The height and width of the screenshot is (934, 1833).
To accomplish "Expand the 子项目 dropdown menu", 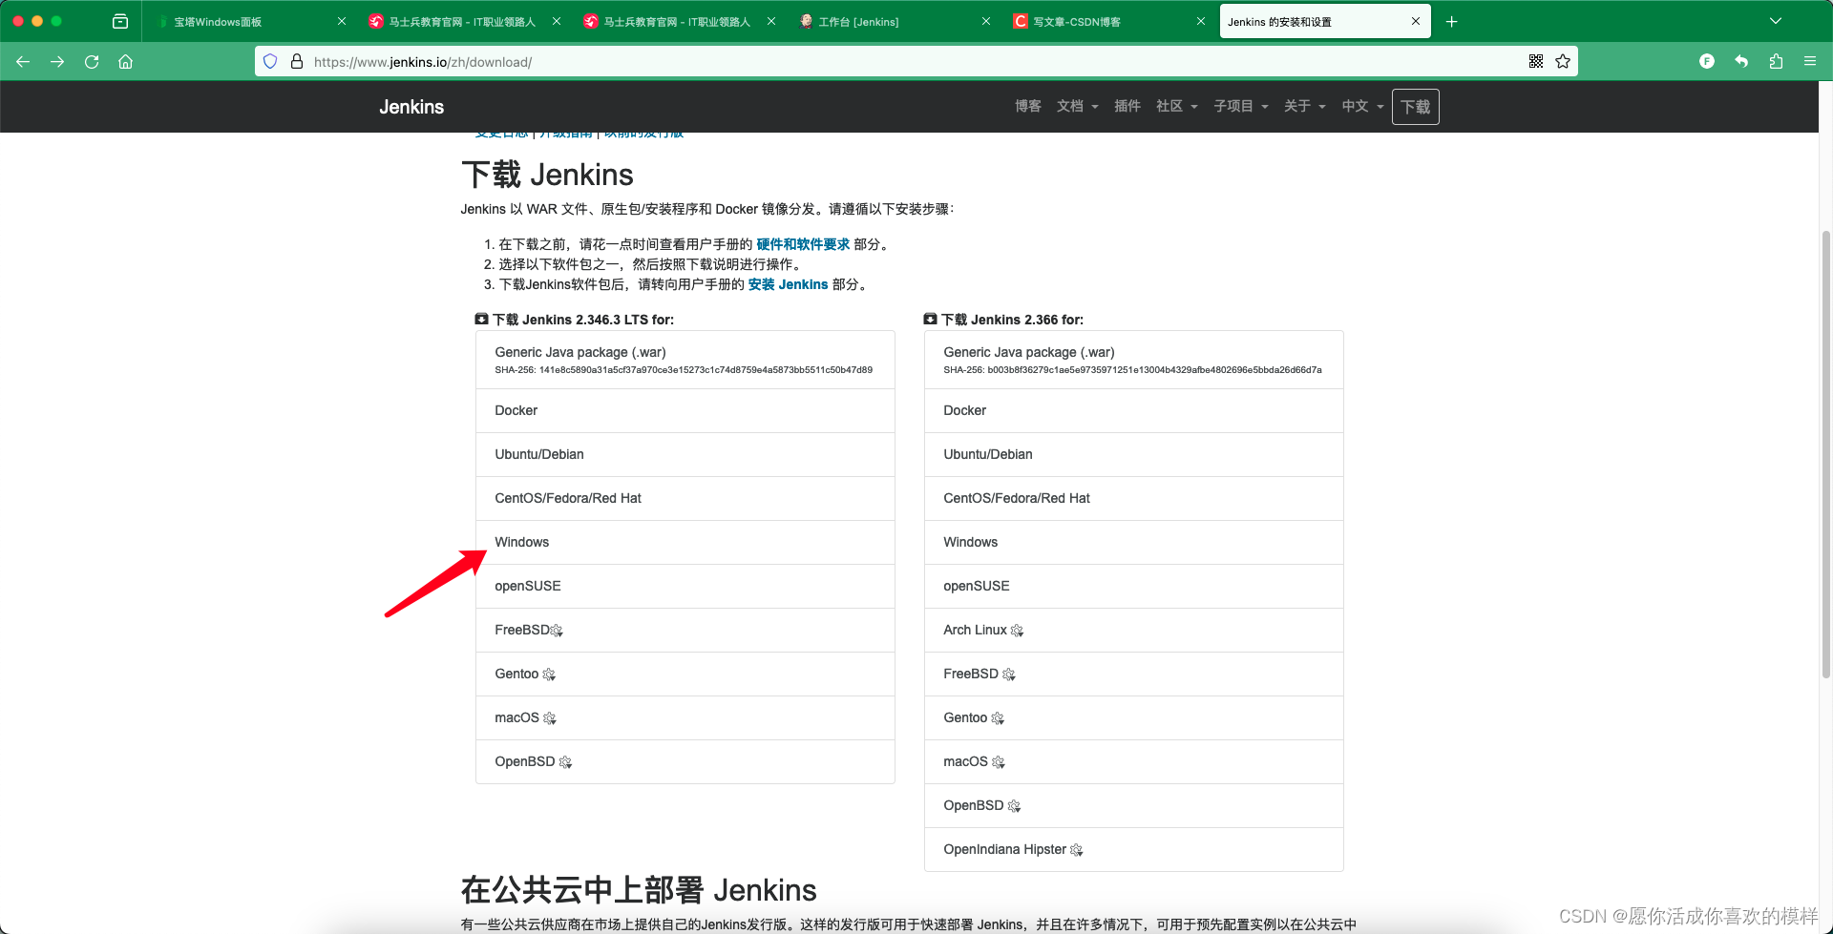I will point(1240,106).
